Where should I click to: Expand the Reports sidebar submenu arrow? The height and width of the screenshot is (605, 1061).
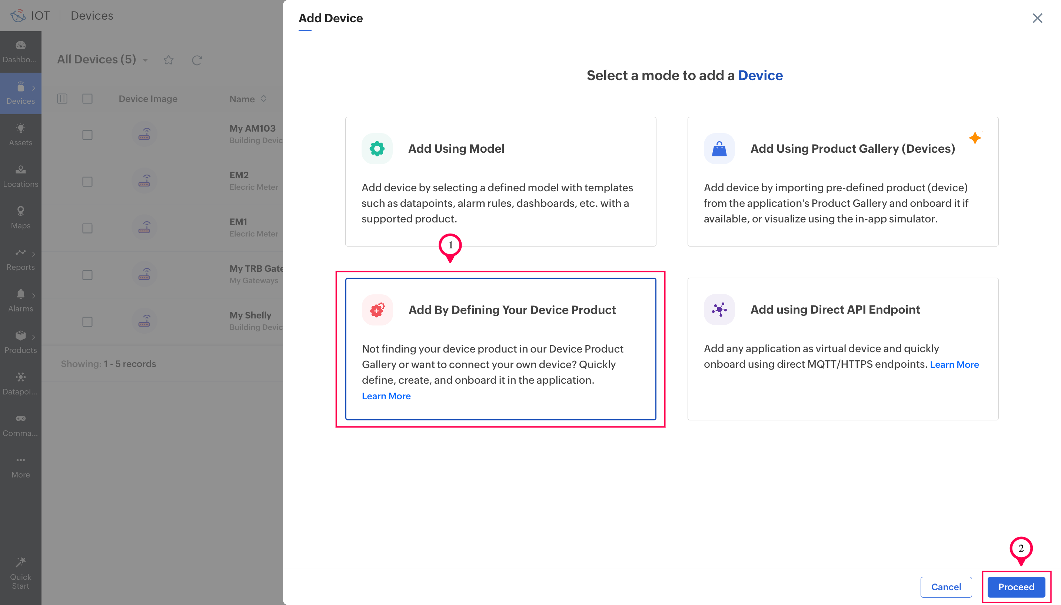pos(34,254)
